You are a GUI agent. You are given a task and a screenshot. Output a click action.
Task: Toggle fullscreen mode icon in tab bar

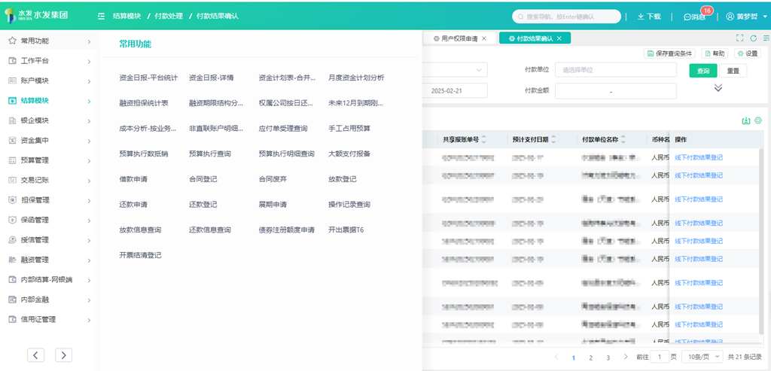tap(740, 38)
